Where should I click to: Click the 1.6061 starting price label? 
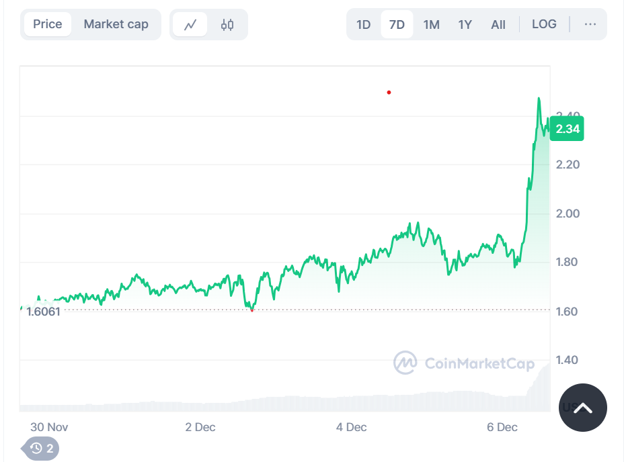(43, 312)
